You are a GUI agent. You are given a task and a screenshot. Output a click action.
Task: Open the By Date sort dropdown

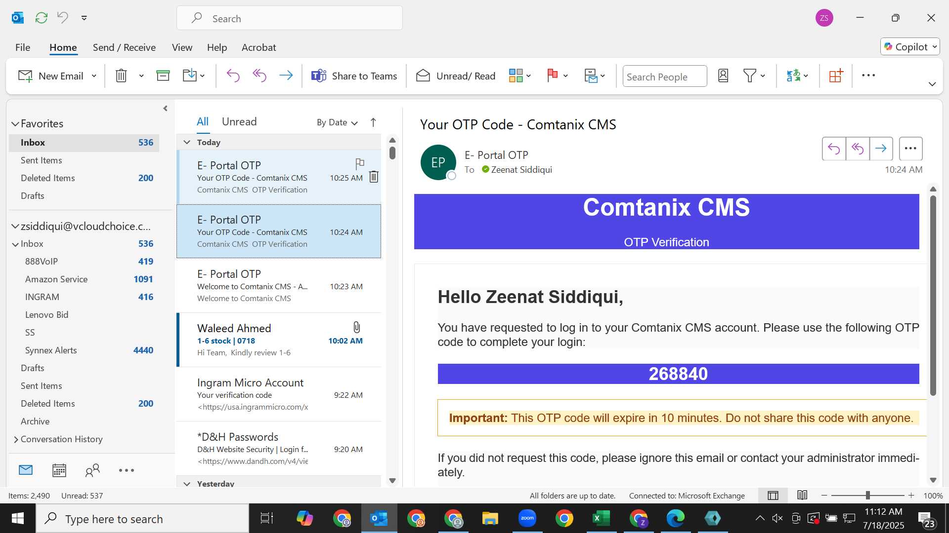(x=337, y=122)
